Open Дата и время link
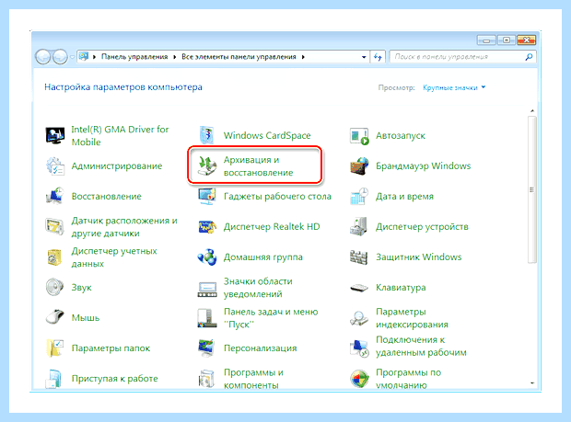The width and height of the screenshot is (571, 422). tap(404, 197)
